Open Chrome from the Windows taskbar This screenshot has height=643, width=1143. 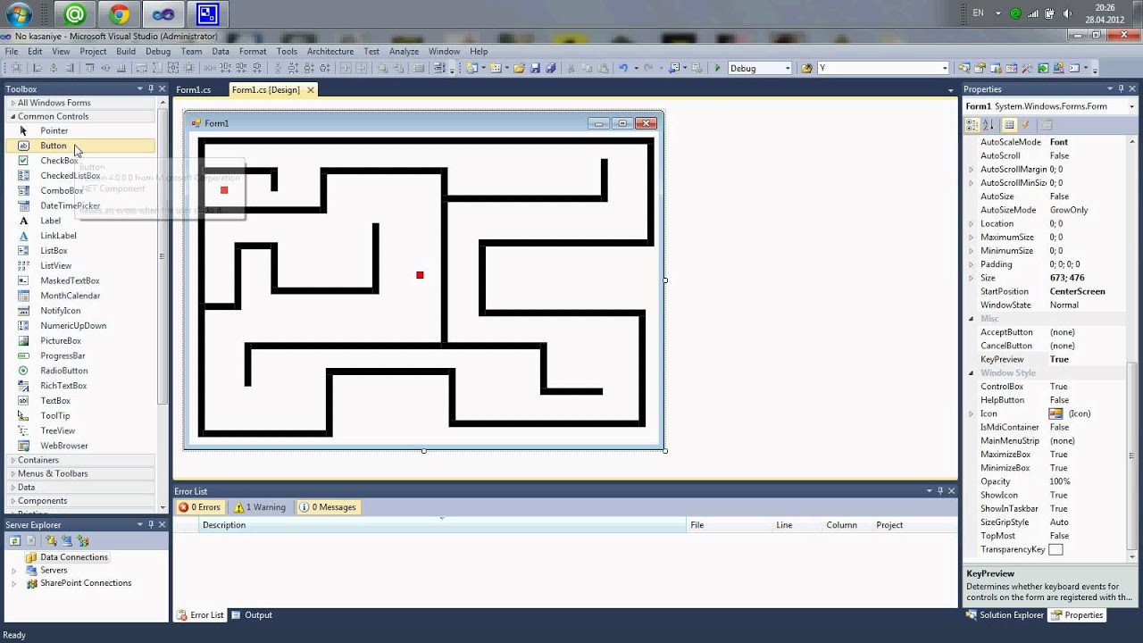tap(120, 14)
